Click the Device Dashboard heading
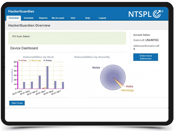The width and height of the screenshot is (174, 131). point(24,48)
